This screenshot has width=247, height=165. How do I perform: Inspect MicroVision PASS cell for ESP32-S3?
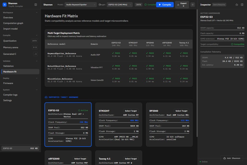point(116,80)
